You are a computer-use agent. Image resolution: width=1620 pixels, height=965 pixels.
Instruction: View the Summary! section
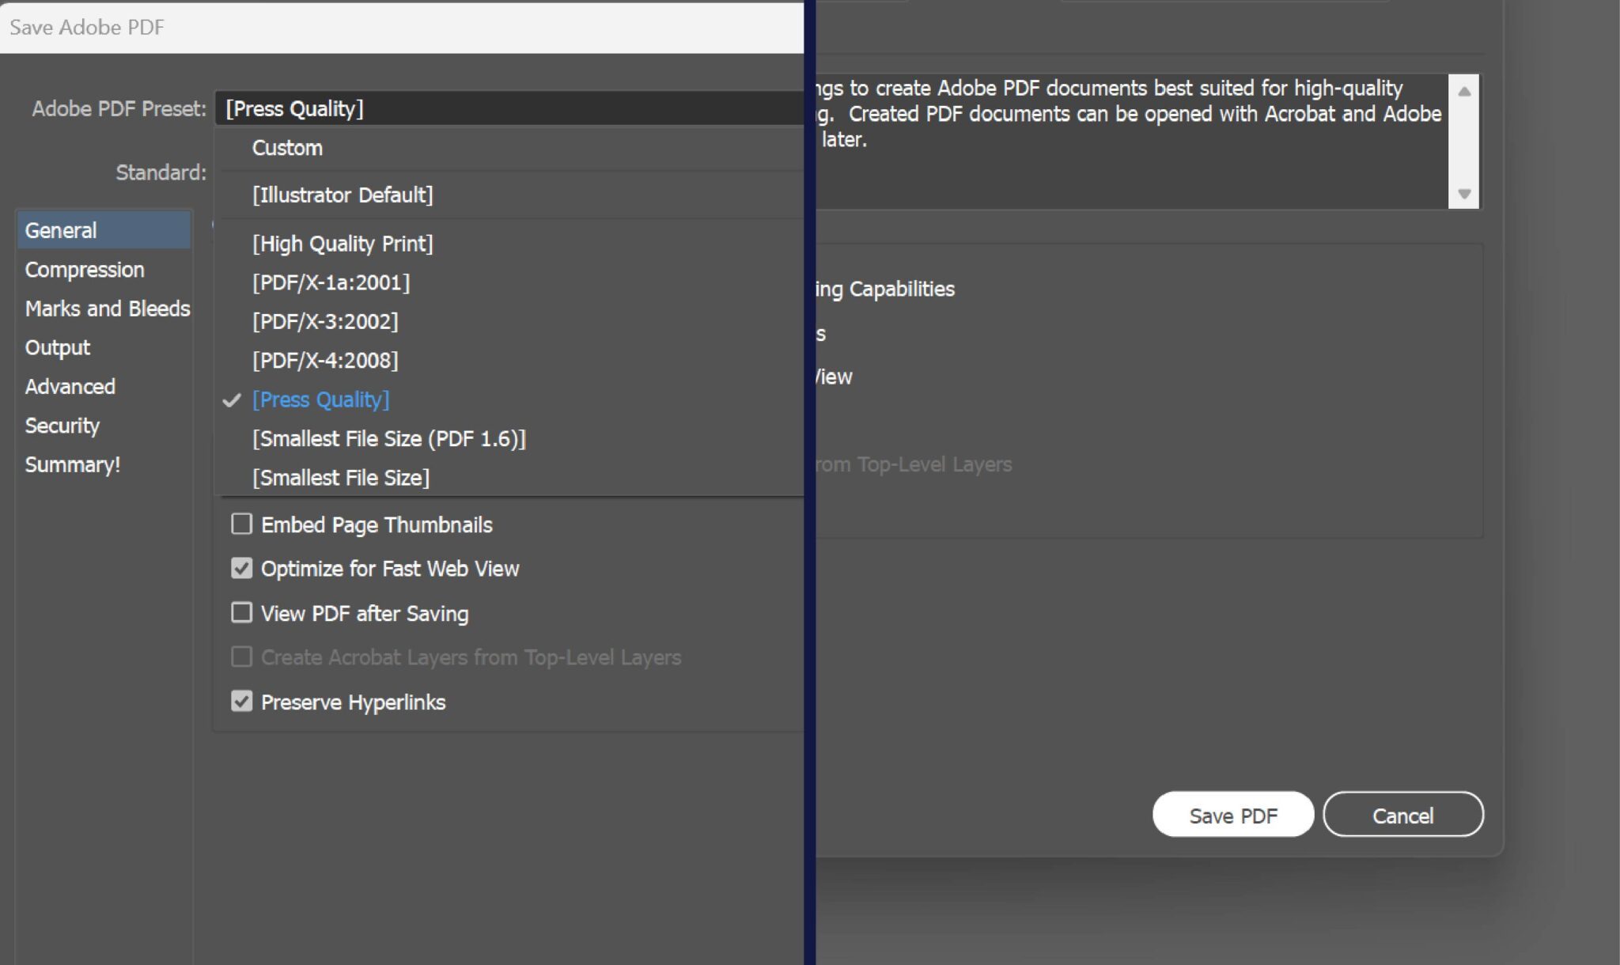point(73,464)
